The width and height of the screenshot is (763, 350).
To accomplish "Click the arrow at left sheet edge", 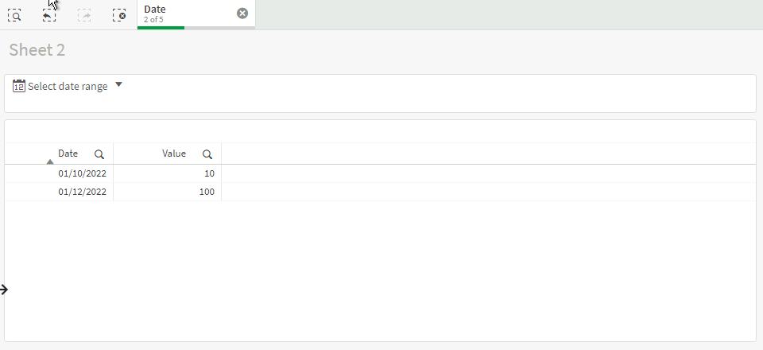I will pyautogui.click(x=4, y=290).
